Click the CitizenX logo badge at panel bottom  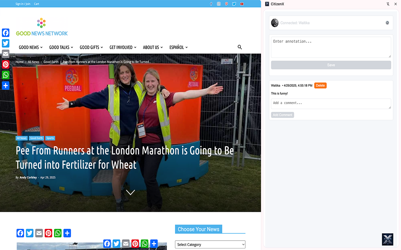click(388, 239)
